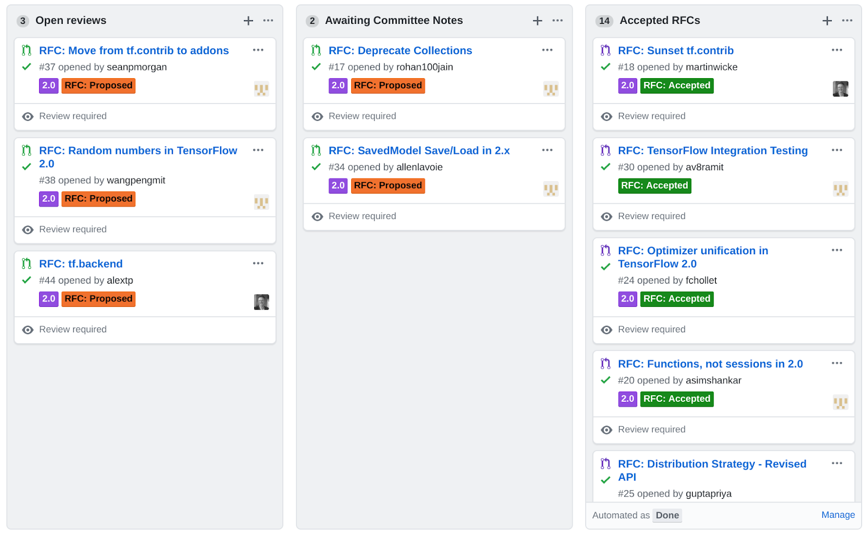Click alextp's avatar on the RFC: tf.backend card
Screen dimensions: 867x533
tap(262, 302)
